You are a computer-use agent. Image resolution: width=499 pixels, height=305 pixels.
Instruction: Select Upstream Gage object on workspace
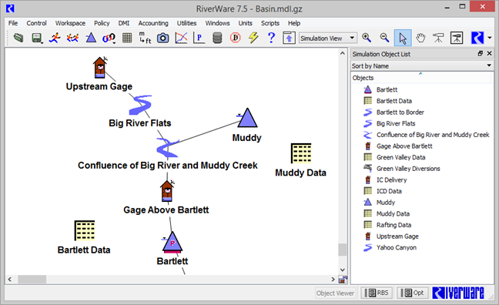(100, 68)
